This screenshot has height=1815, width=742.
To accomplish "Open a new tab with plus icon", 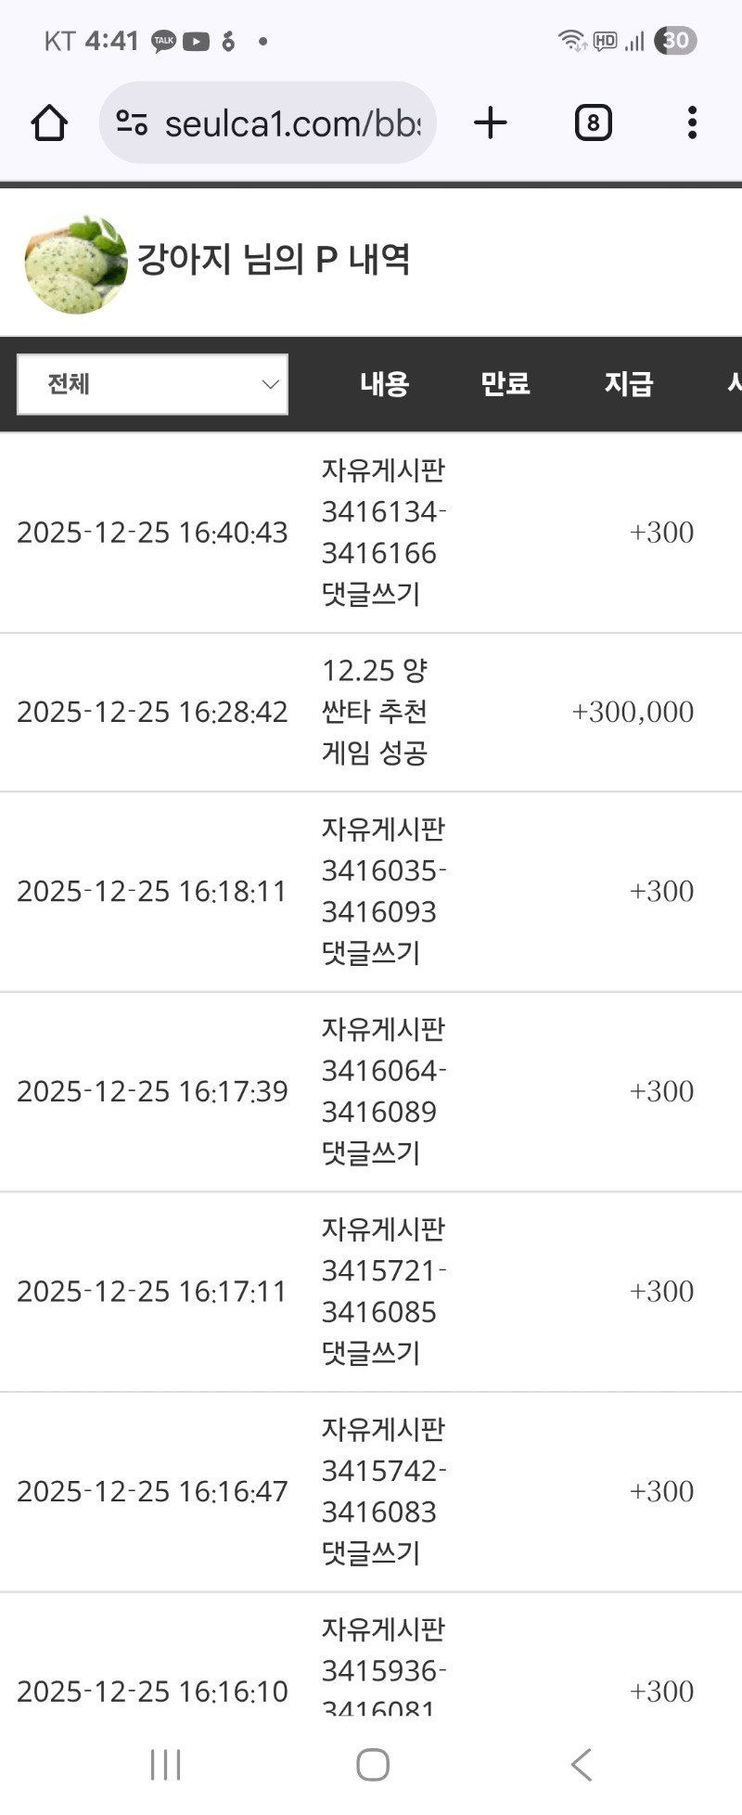I will click(491, 123).
